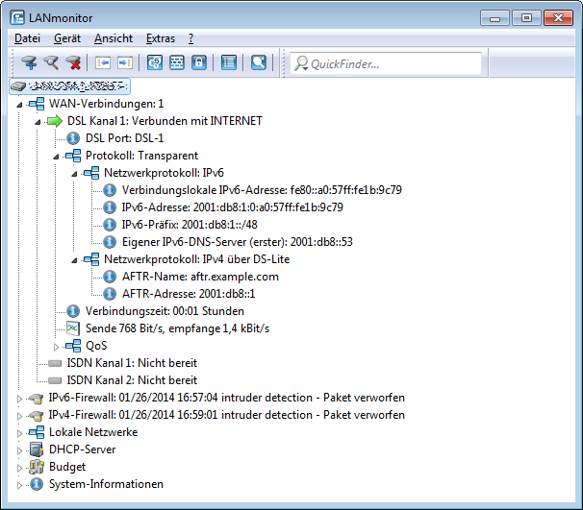The image size is (583, 510).
Task: Expand the IPv6-Firewall entry
Action: (21, 398)
